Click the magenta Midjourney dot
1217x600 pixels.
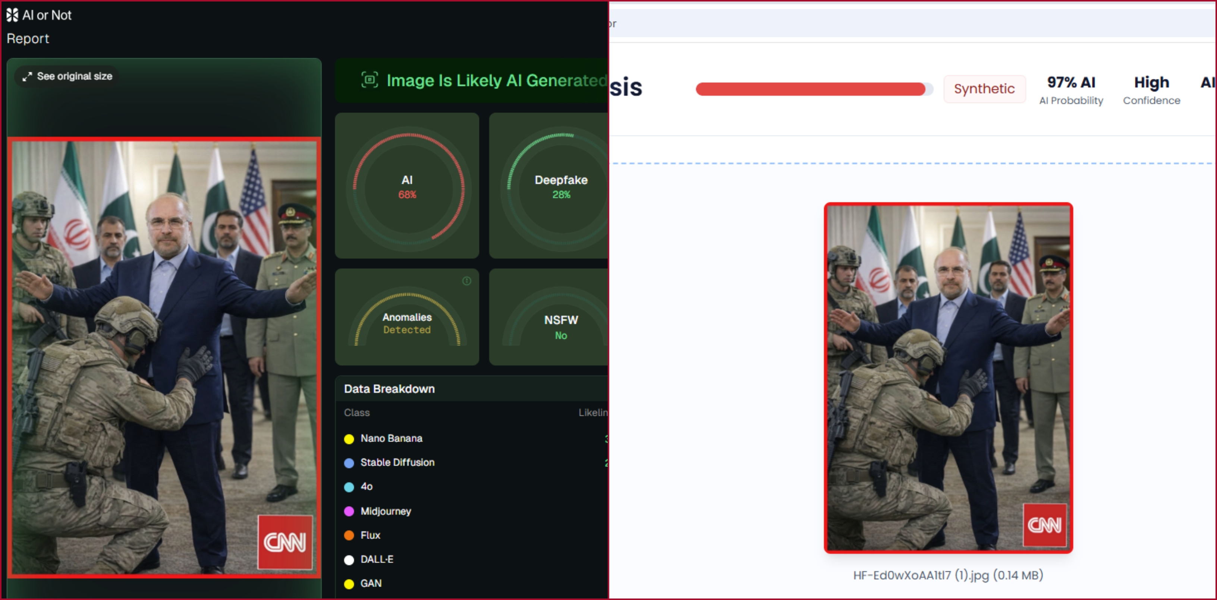click(349, 511)
